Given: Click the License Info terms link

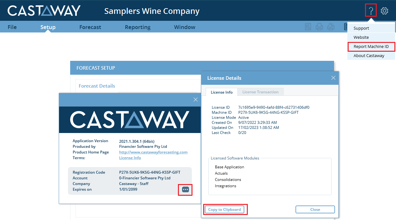Looking at the screenshot, I should (130, 158).
